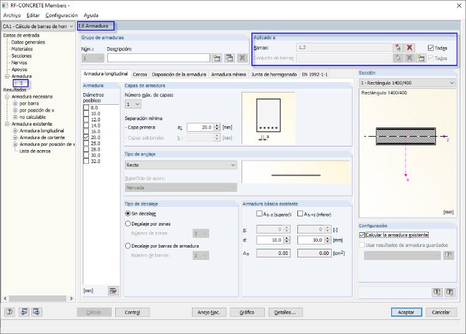Click the saved reinforcement results library icon
The height and width of the screenshot is (334, 466).
point(448,256)
